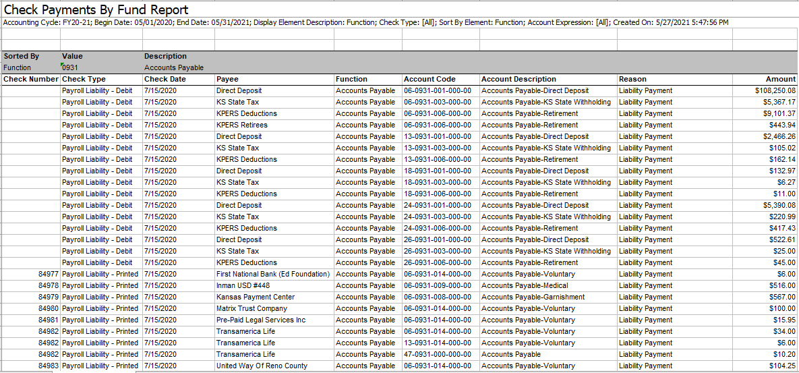Select account code 24-0931-006-000-00
The height and width of the screenshot is (373, 799).
tap(441, 228)
